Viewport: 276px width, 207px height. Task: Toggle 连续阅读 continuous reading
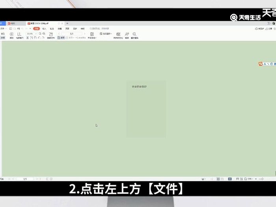pos(80,38)
